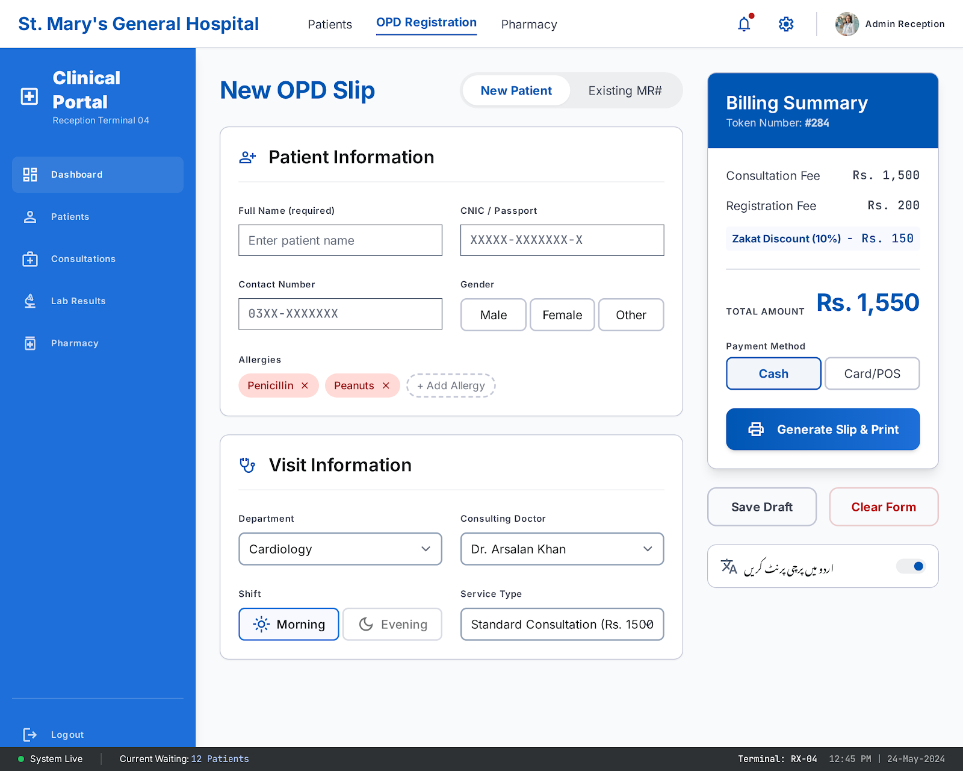Click the Zakat Discount (10%) row

(x=823, y=239)
